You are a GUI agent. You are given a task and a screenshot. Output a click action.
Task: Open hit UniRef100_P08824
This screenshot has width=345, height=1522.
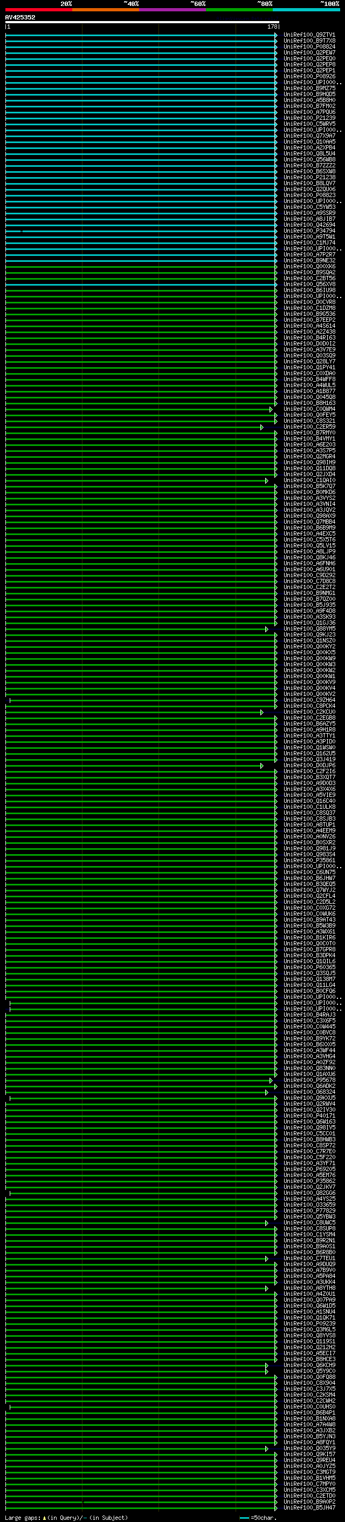(x=309, y=46)
